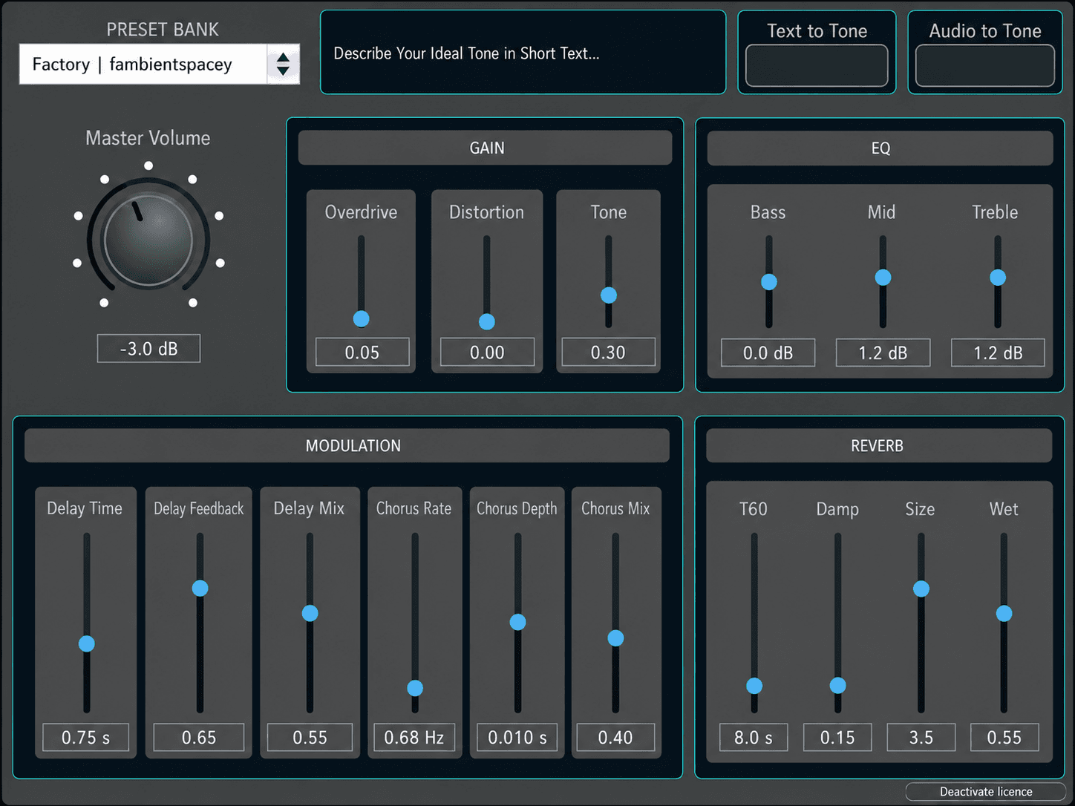
Task: Click the Treble EQ slider handle
Action: pos(998,278)
